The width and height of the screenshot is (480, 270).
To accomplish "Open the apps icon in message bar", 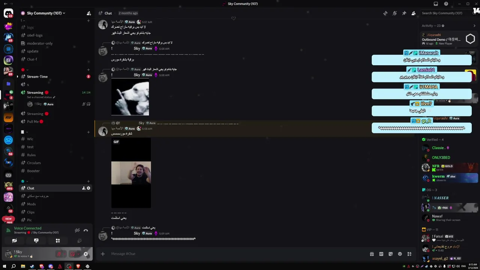I will pyautogui.click(x=409, y=254).
